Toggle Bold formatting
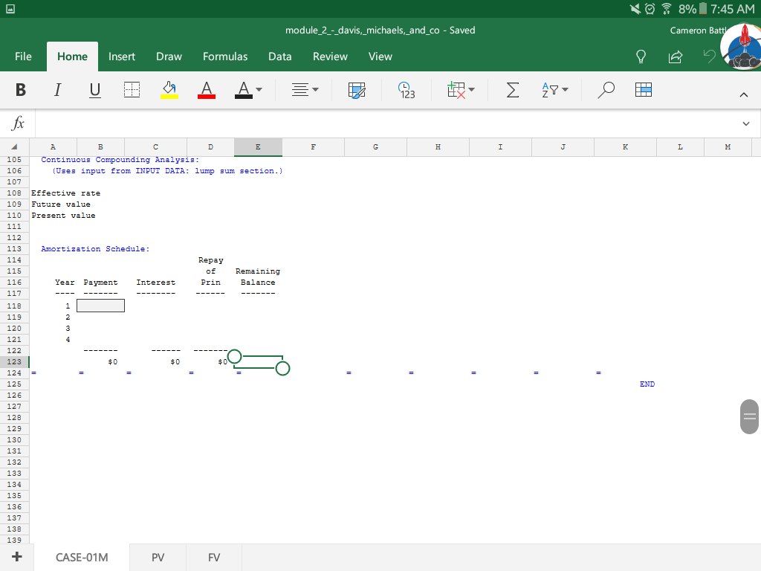 [x=20, y=90]
